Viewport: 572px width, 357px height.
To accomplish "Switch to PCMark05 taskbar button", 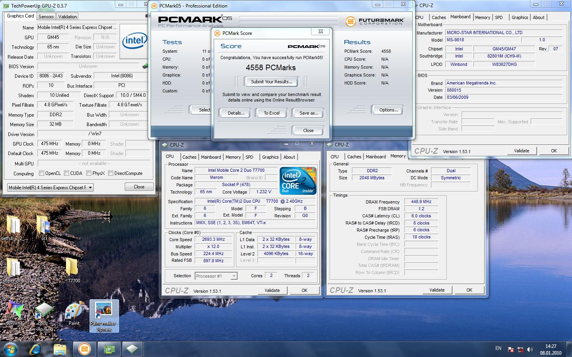I will click(x=84, y=349).
